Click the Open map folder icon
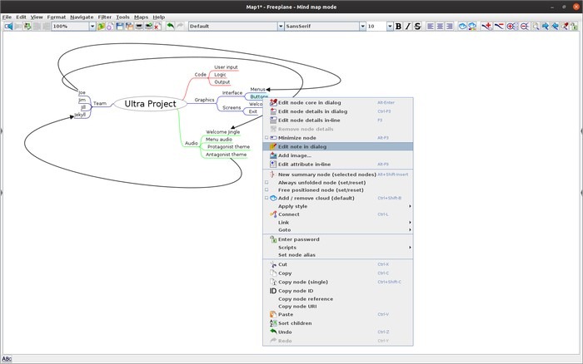This screenshot has width=583, height=364. (101, 26)
